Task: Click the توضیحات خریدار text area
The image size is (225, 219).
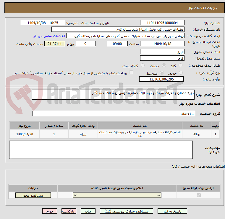Action: [x=101, y=150]
